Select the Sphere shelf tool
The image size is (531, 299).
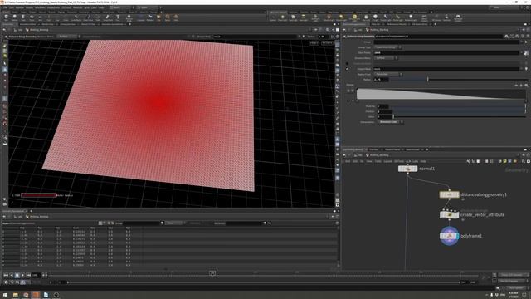click(x=15, y=17)
